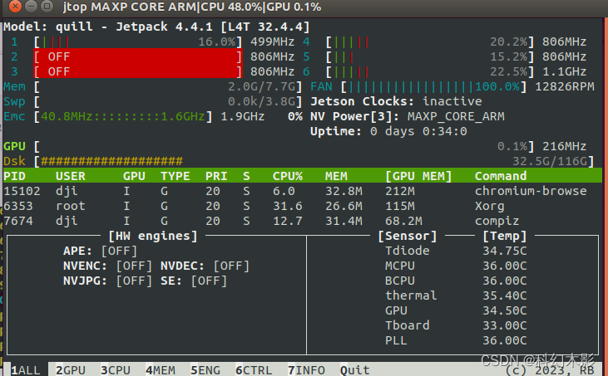Click the Uptime 0 days 0:34:0 text

pos(388,131)
